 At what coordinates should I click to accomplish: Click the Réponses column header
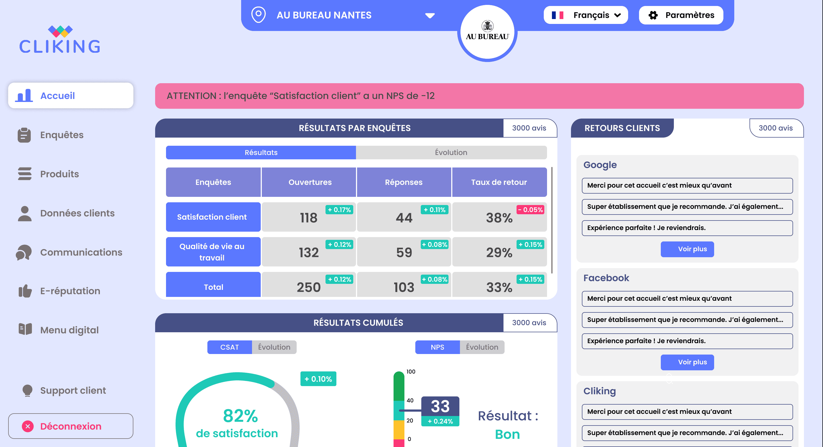pos(404,182)
